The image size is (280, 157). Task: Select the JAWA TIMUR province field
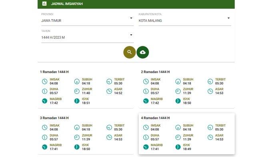[88, 21]
